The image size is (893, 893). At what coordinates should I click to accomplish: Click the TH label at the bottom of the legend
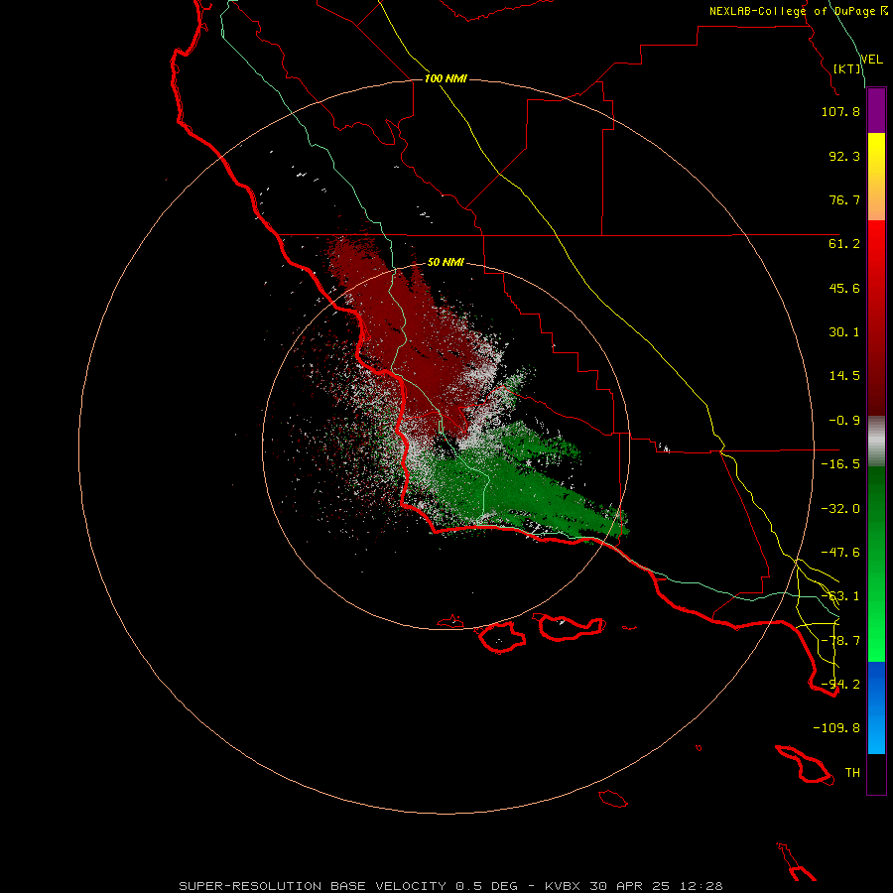(852, 773)
